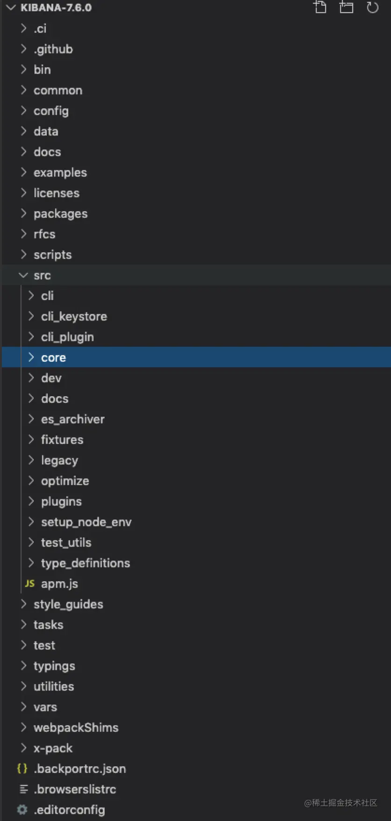Screen dimensions: 391x821
Task: Collapse the KIBANA-7.6.0 root section
Action: point(11,7)
